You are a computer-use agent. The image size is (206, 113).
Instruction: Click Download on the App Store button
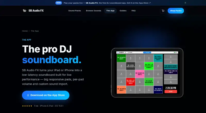(46, 95)
